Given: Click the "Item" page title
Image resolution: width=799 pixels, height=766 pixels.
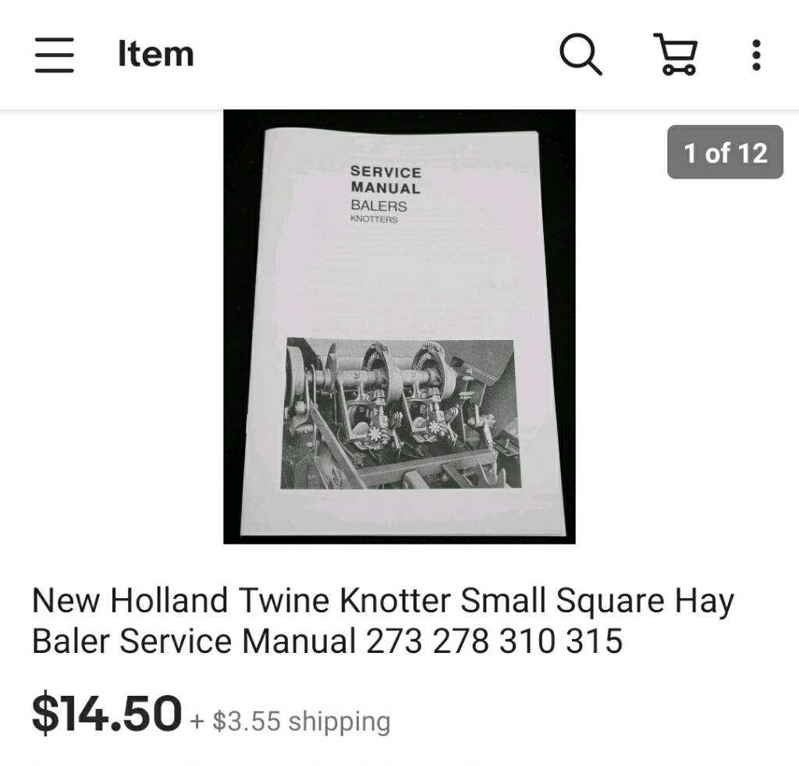Looking at the screenshot, I should [155, 54].
